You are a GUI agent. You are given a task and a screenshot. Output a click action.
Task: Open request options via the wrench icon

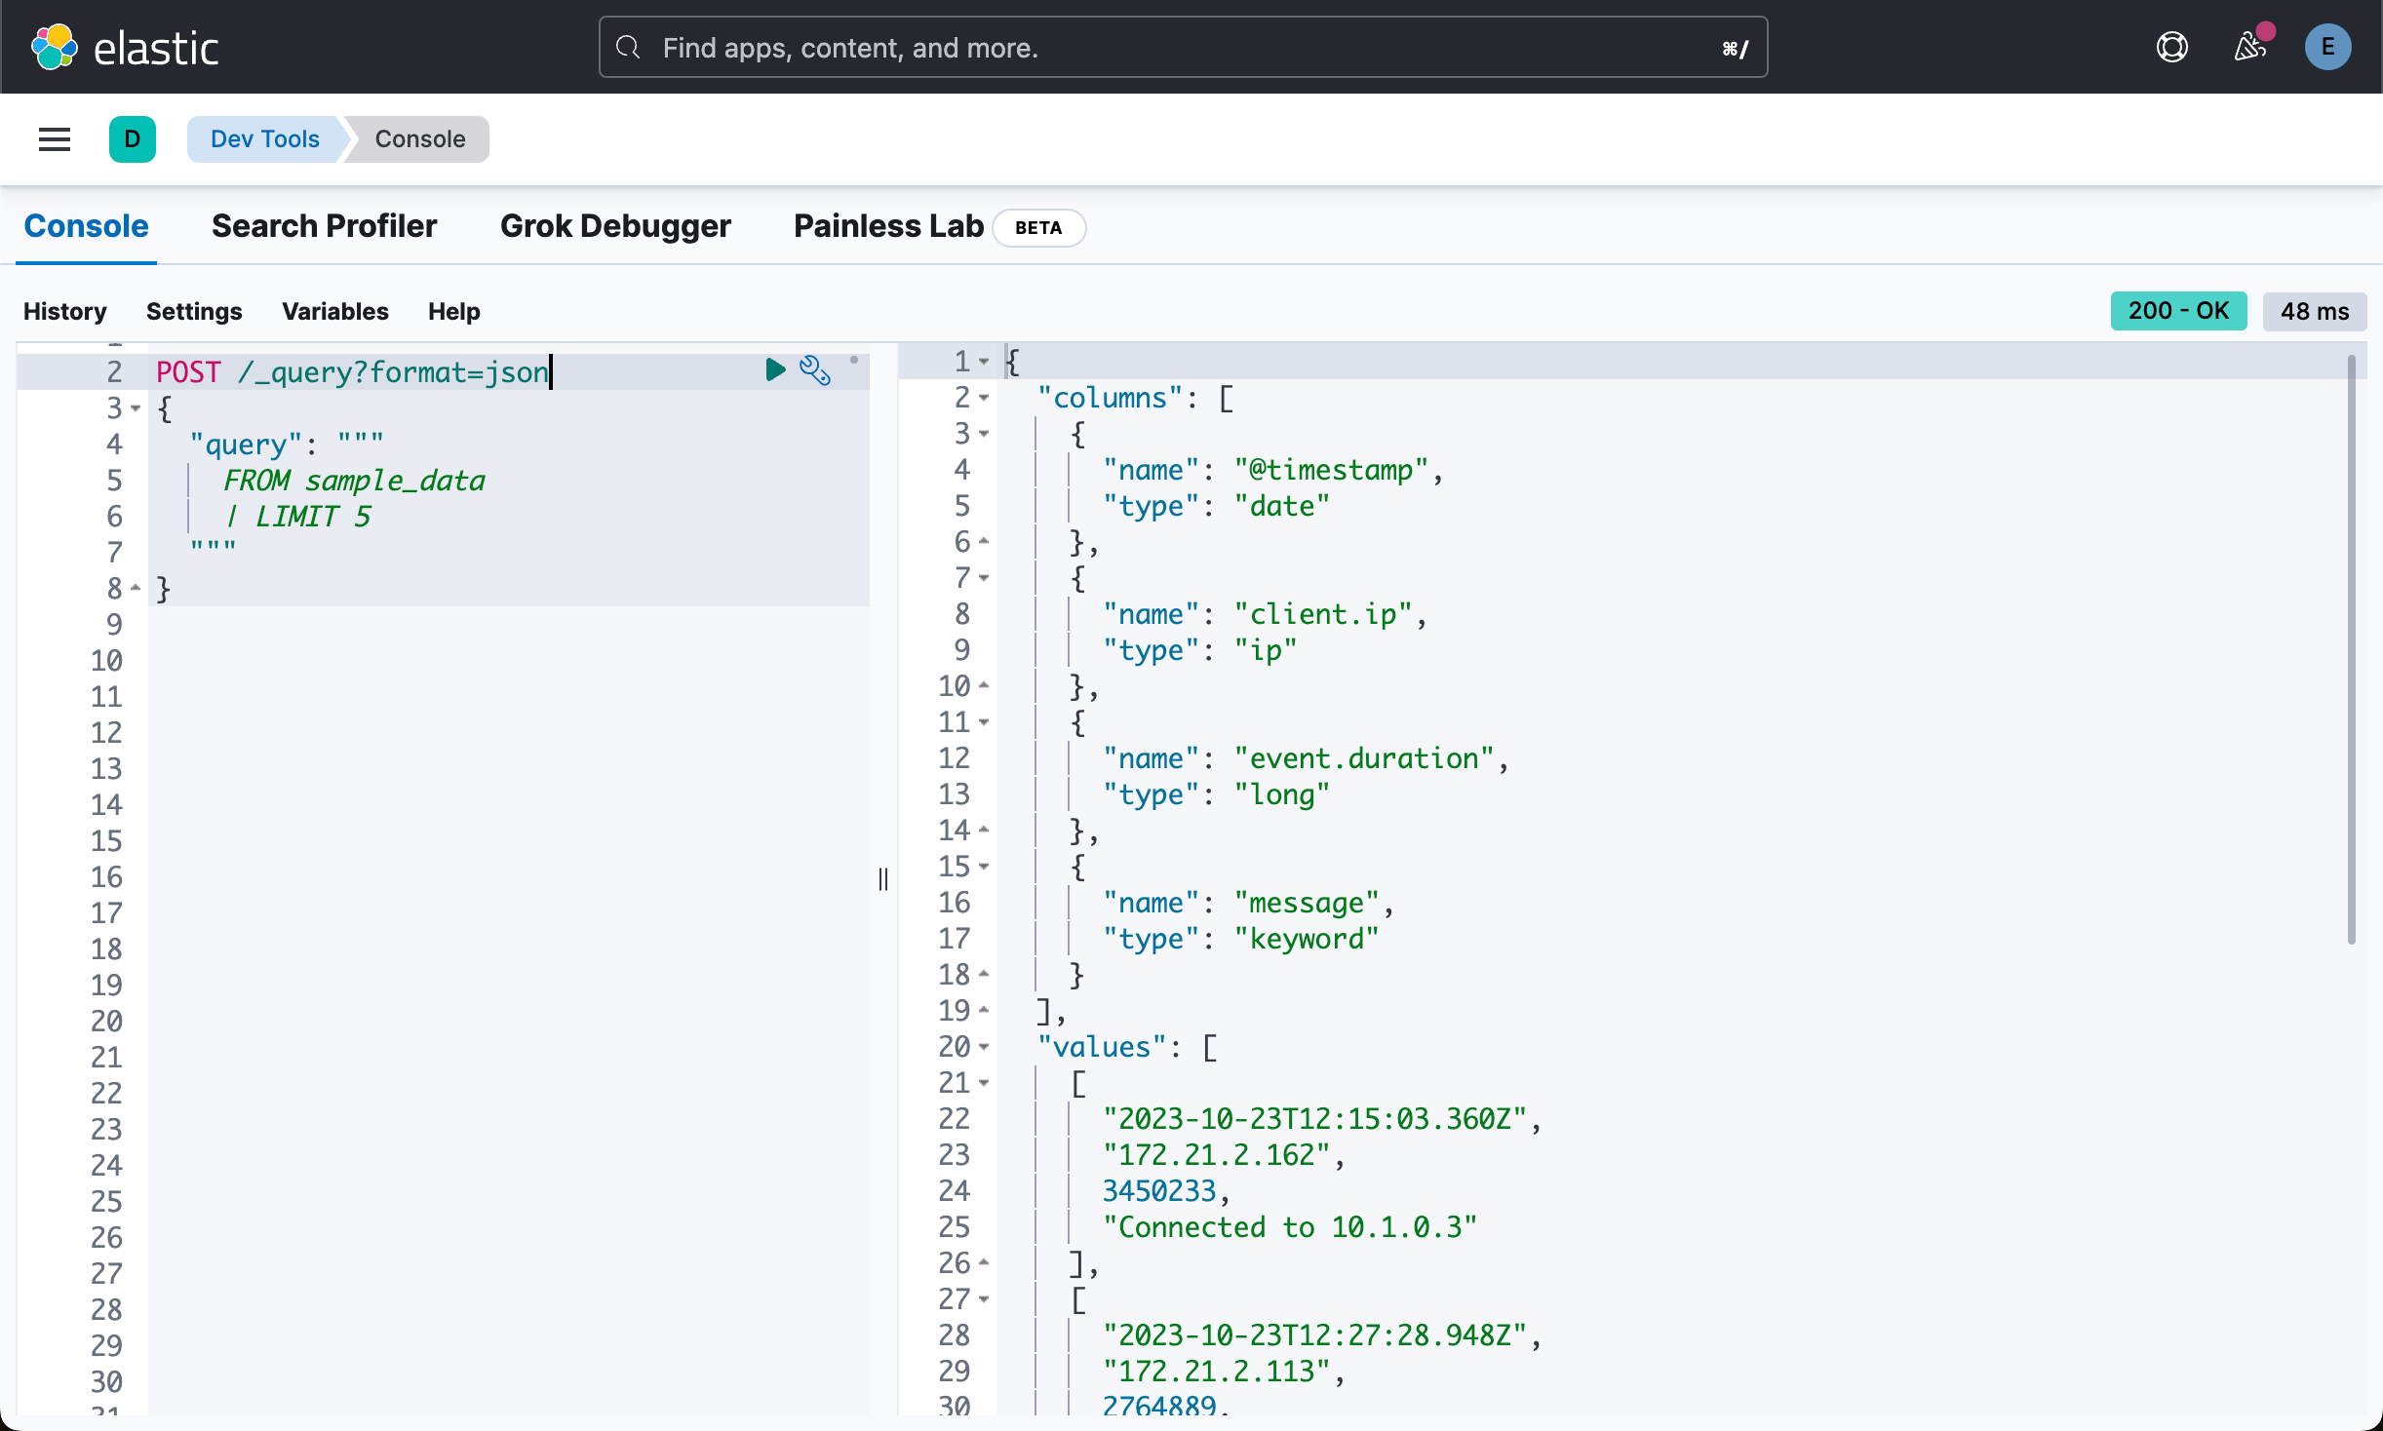815,370
